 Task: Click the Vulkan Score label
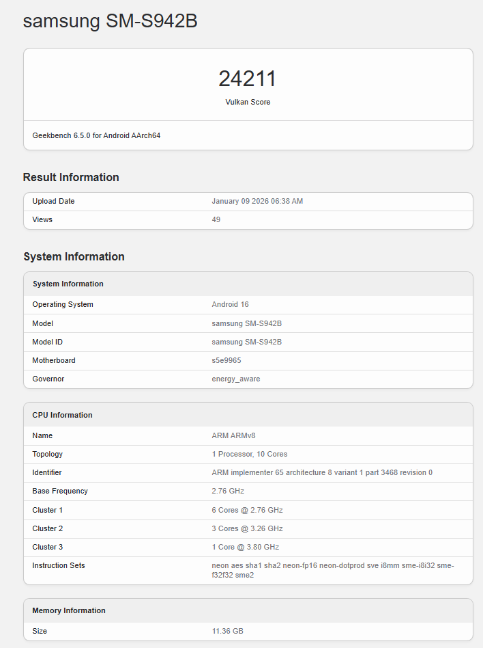coord(248,102)
